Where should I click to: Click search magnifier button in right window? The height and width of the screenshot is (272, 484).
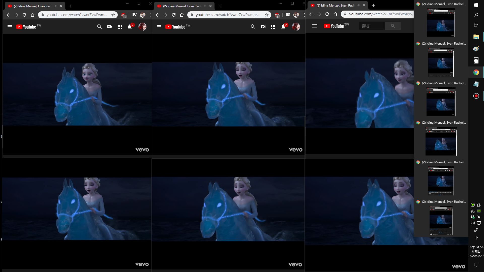click(x=393, y=26)
